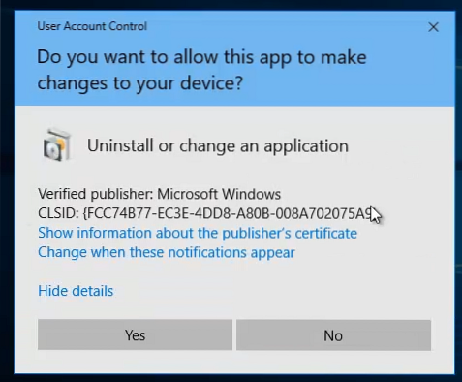Image resolution: width=462 pixels, height=382 pixels.
Task: Click the uninstall application program icon
Action: click(x=57, y=144)
